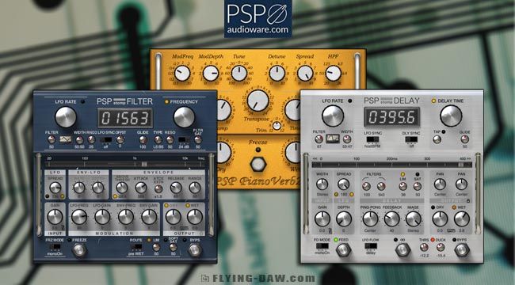515x285 pixels.
Task: Click the dry/wet link icon in PSP Delay output
Action: coord(451,230)
